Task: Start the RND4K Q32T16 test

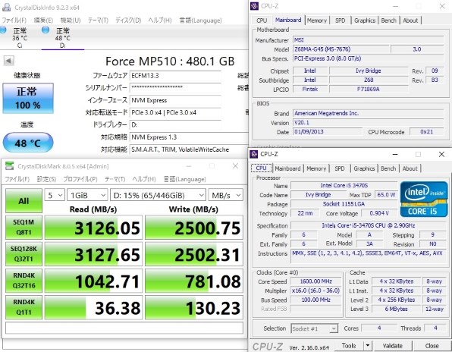Action: click(x=24, y=281)
